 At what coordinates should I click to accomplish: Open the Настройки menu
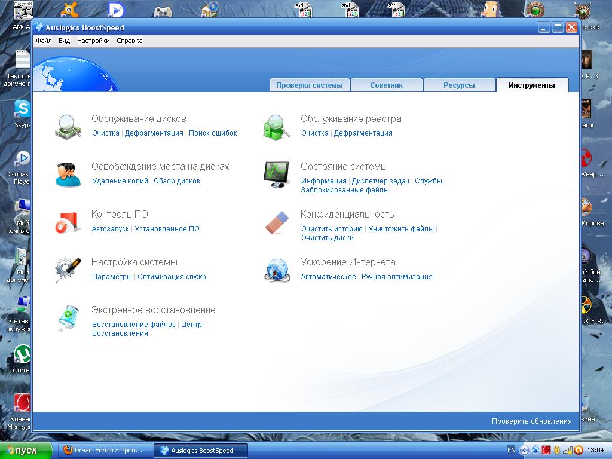(x=93, y=41)
